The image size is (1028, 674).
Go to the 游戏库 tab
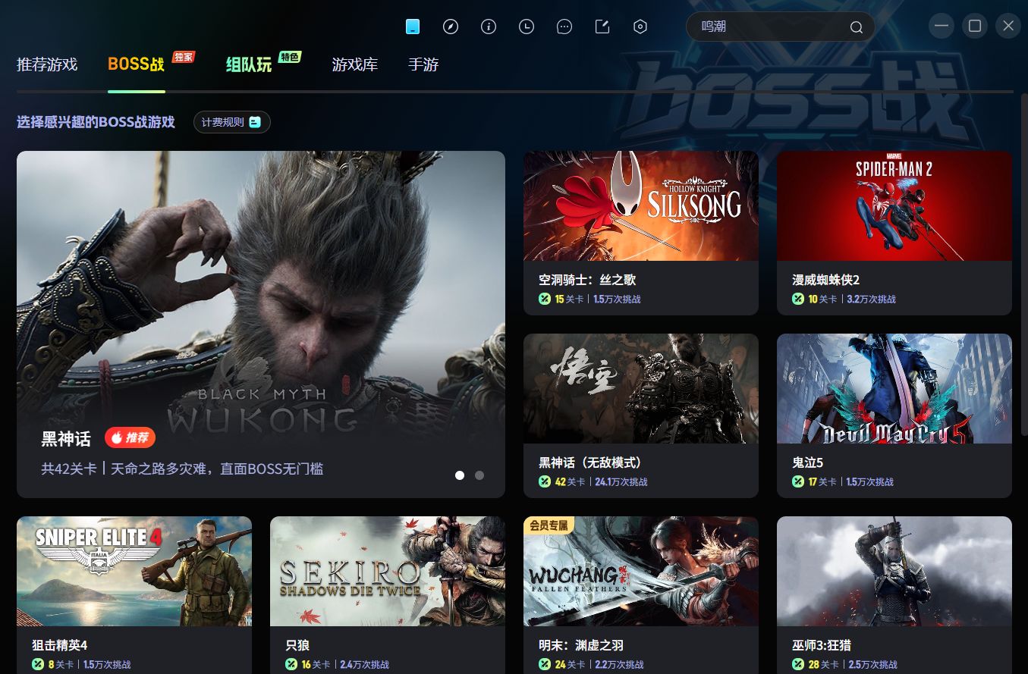[x=355, y=64]
